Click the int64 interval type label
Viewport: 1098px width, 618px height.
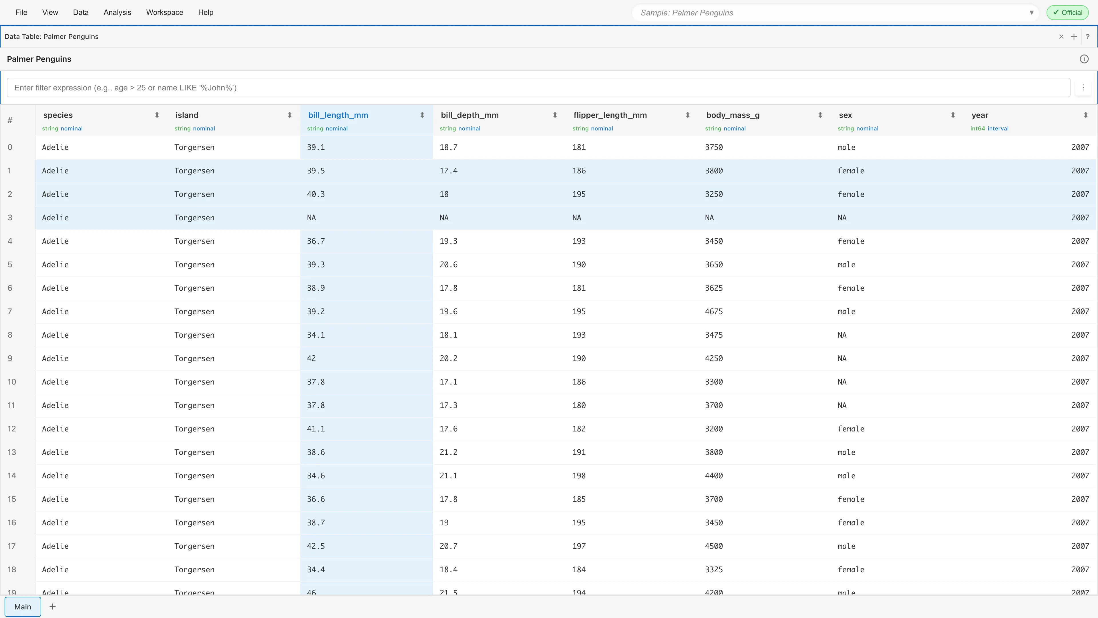(x=989, y=128)
